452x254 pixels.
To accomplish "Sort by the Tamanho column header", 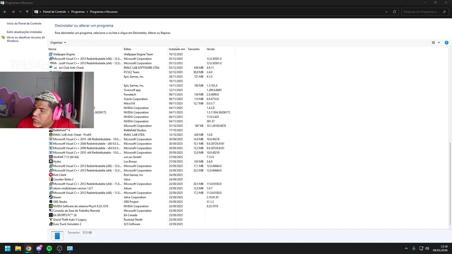I will point(196,49).
